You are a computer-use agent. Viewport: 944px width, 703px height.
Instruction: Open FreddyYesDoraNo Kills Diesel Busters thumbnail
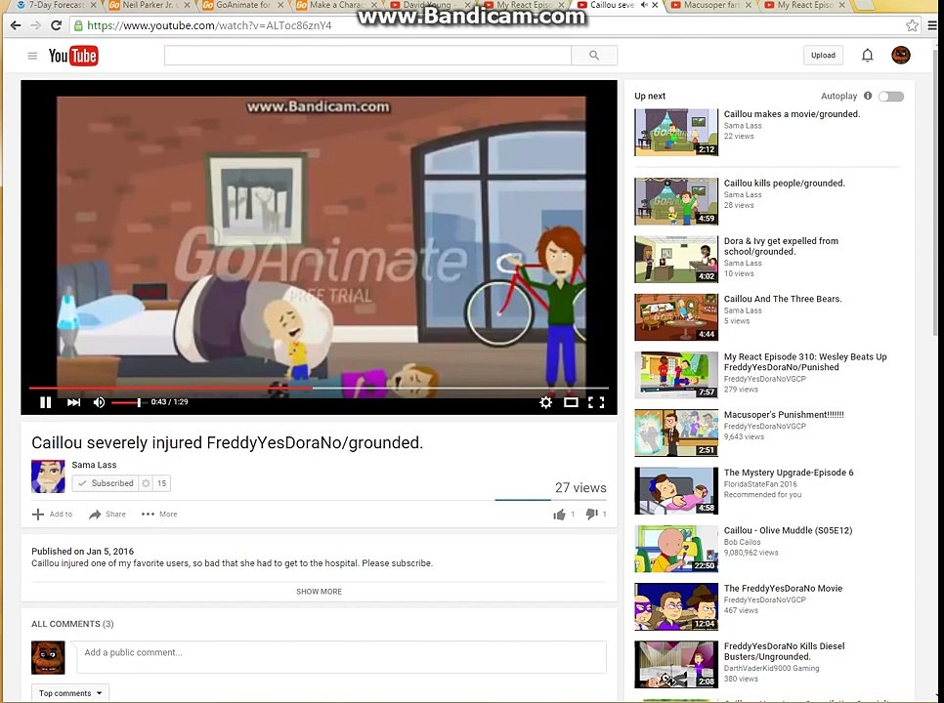(x=676, y=665)
